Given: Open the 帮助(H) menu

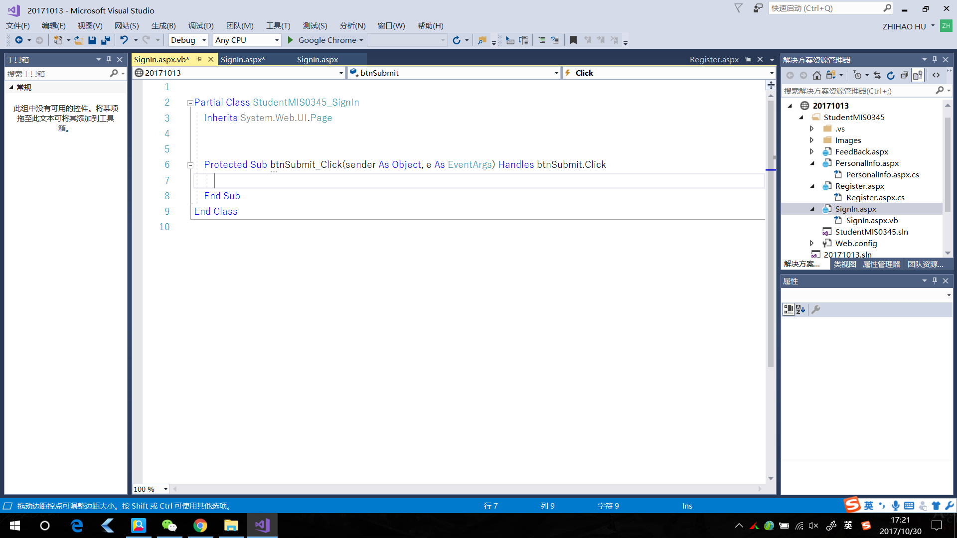Looking at the screenshot, I should [x=431, y=26].
